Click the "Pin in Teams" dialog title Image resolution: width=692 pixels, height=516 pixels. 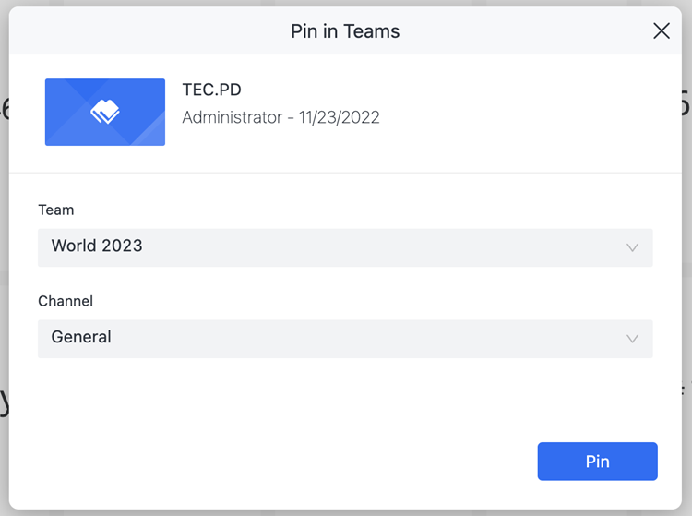coord(345,31)
